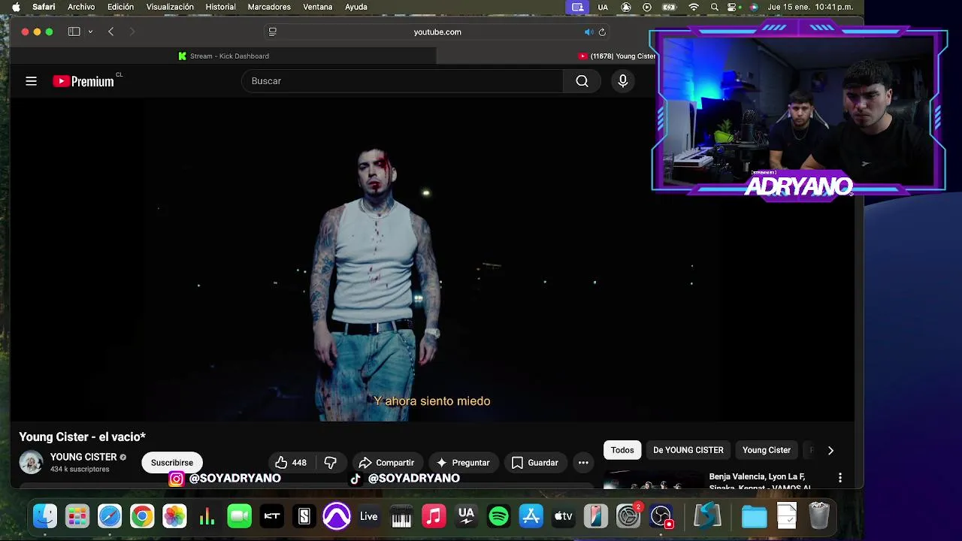Click the Buscar search field
This screenshot has height=541, width=962.
[402, 81]
